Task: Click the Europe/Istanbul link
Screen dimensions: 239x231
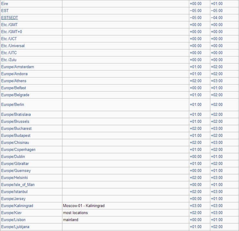Action: coord(14,192)
